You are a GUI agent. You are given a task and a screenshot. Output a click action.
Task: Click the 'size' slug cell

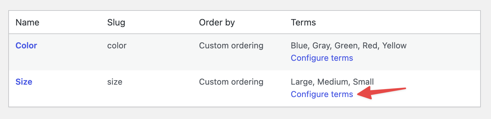(x=115, y=82)
